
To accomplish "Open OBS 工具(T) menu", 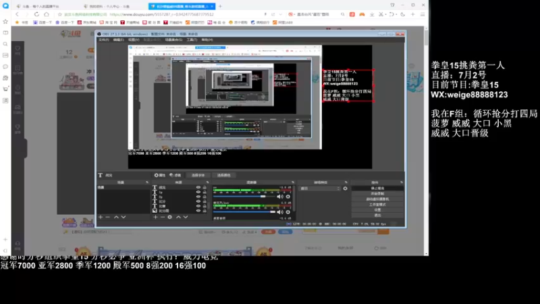I will [192, 40].
